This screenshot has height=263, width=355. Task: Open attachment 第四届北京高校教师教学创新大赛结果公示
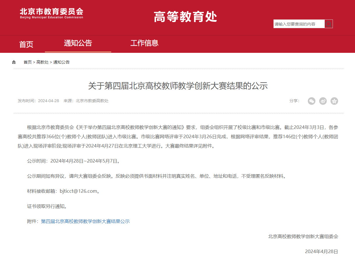coord(85,221)
